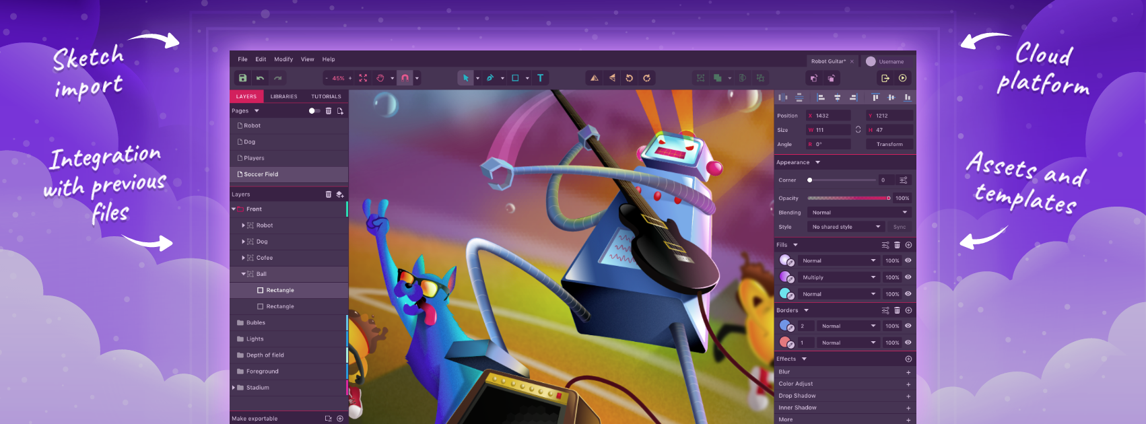Screen dimensions: 1146x424
Task: Hide the Multiply fill
Action: click(908, 277)
